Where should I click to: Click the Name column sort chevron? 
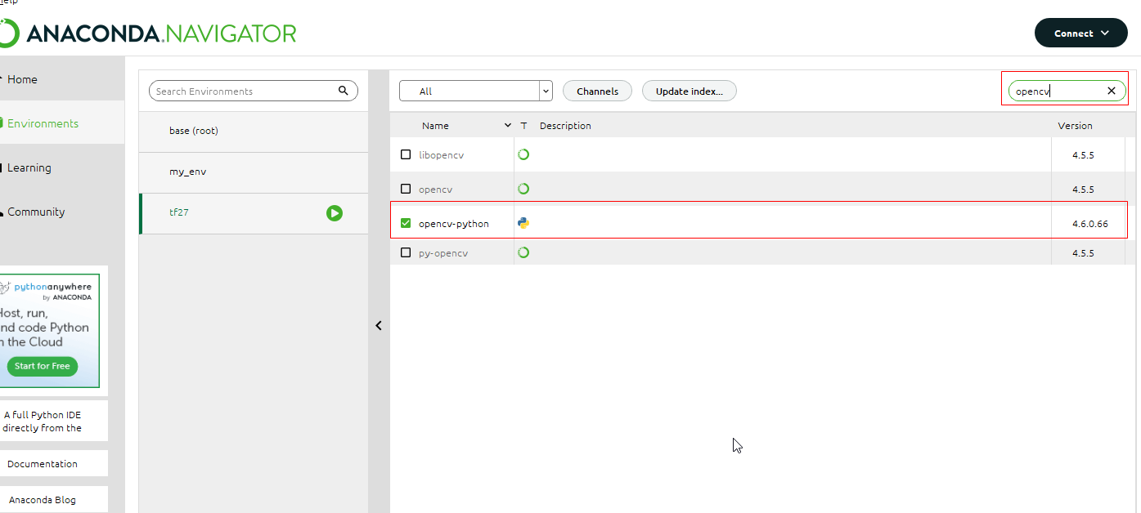click(x=508, y=126)
